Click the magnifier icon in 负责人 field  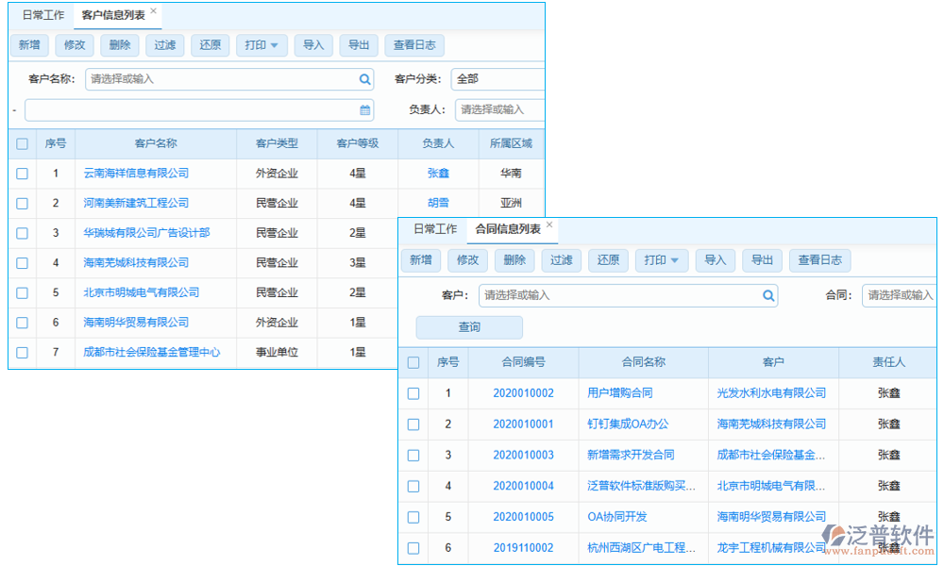tap(537, 109)
